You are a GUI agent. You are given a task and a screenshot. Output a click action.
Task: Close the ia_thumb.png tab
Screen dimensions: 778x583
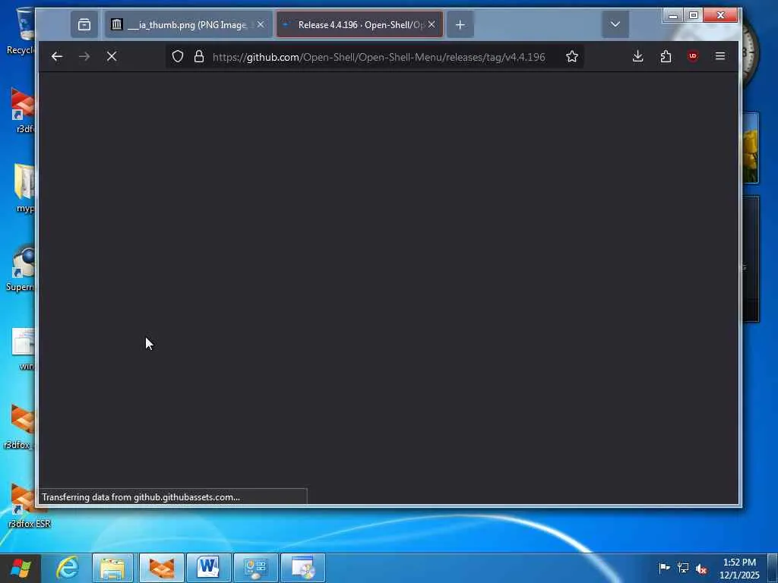[x=261, y=24]
